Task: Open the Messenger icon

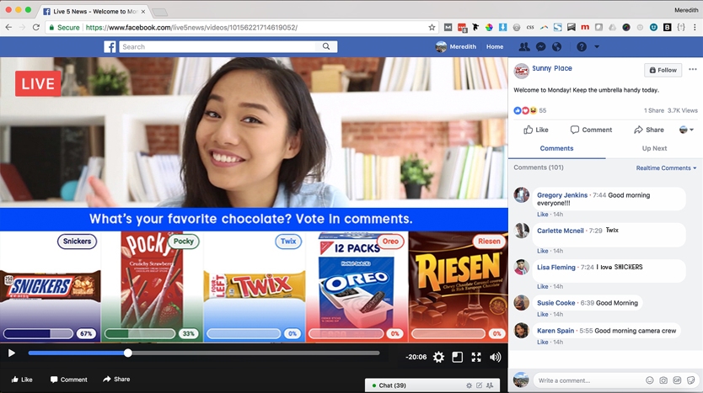Action: [540, 46]
